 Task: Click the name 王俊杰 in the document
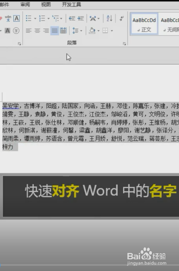pos(76,114)
